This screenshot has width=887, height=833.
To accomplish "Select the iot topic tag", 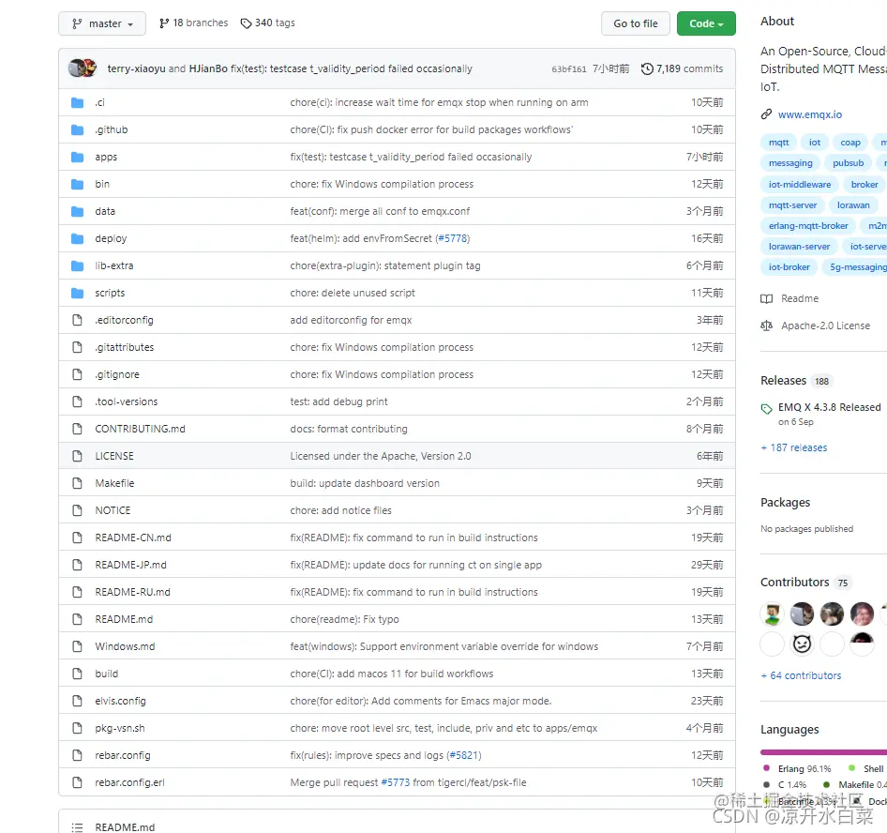I will click(x=815, y=143).
